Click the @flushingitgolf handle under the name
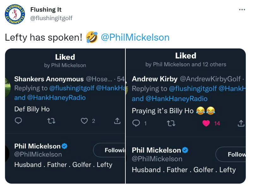 (51, 18)
